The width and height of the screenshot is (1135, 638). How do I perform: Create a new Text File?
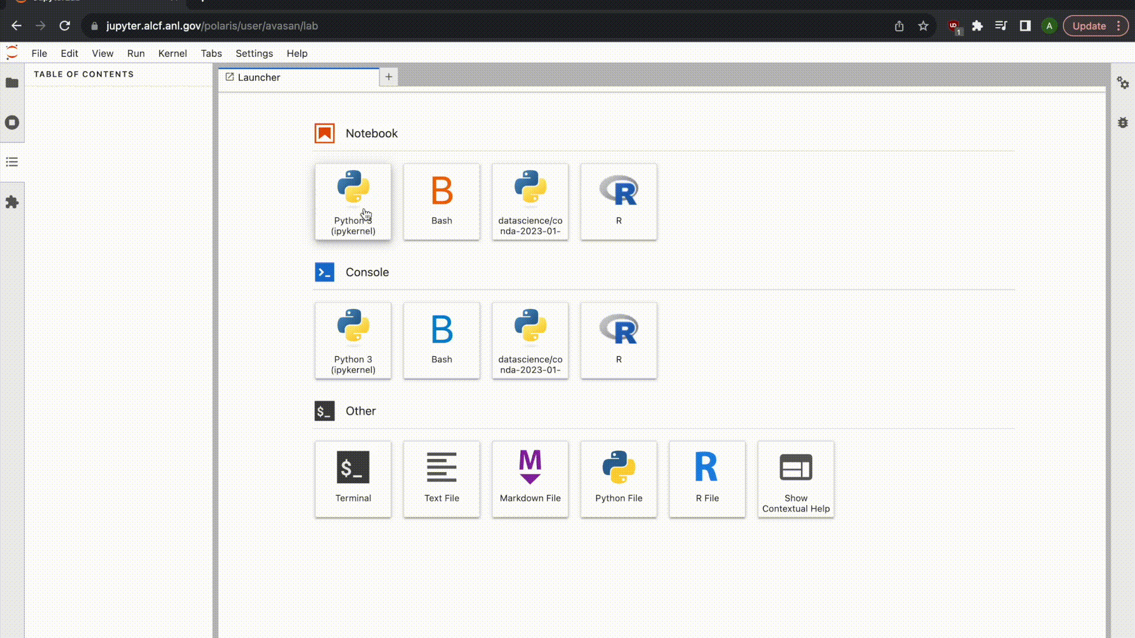tap(442, 479)
